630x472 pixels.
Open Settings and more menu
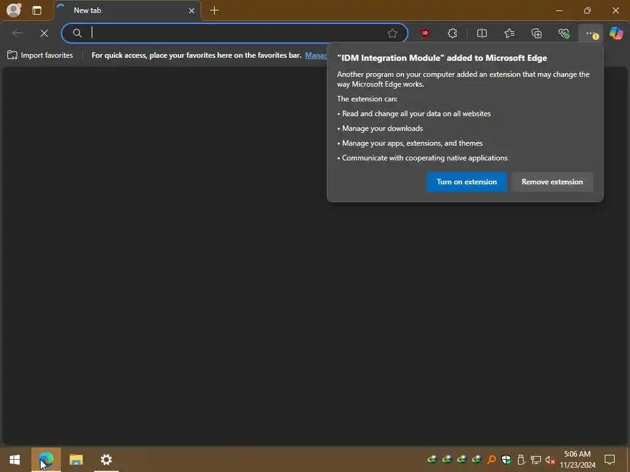click(x=591, y=33)
